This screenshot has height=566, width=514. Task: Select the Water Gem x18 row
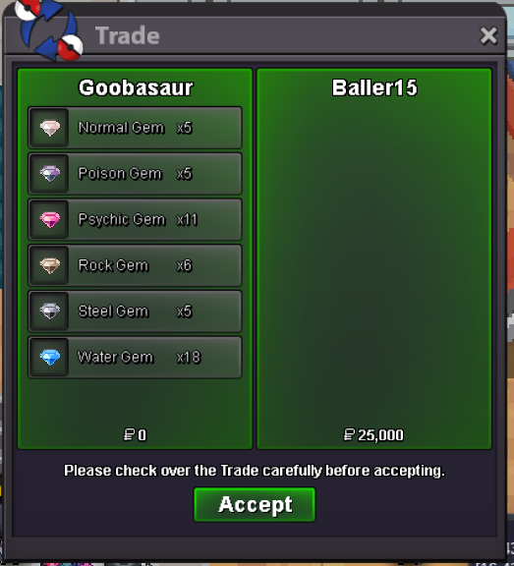coord(135,357)
